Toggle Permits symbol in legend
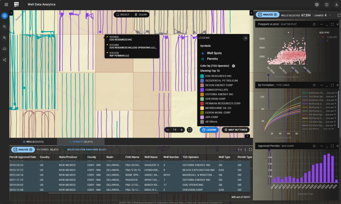 [x=203, y=59]
